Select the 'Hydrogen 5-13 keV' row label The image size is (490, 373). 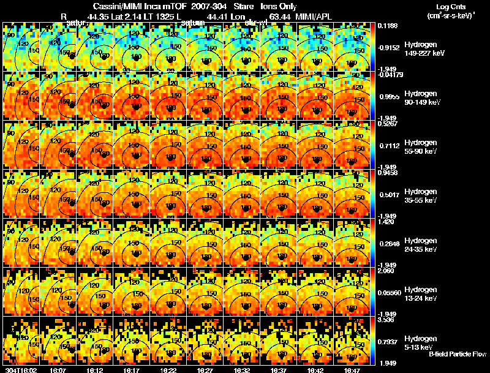(421, 343)
